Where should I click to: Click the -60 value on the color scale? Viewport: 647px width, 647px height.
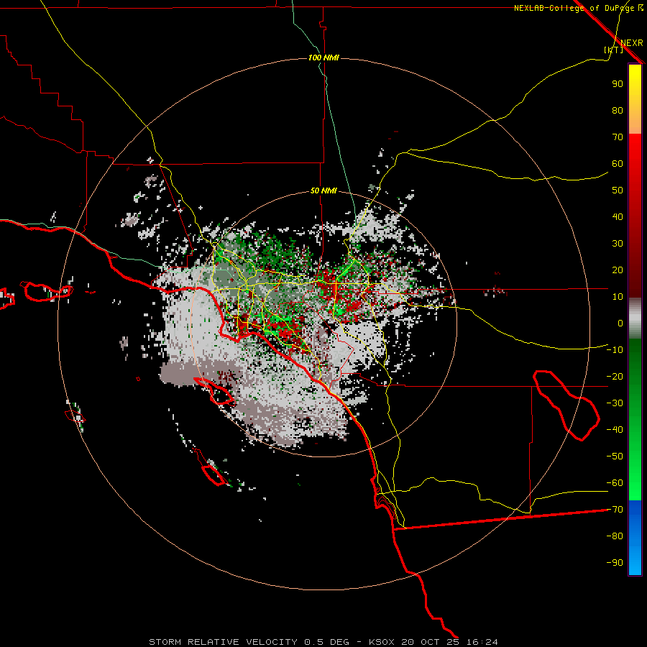click(x=615, y=483)
